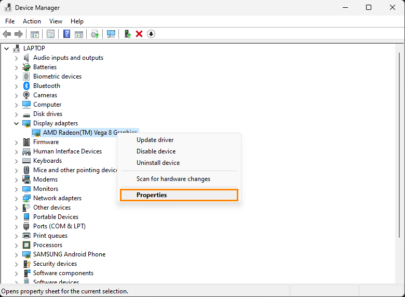
Task: Select the Keyboards category icon
Action: coord(26,161)
